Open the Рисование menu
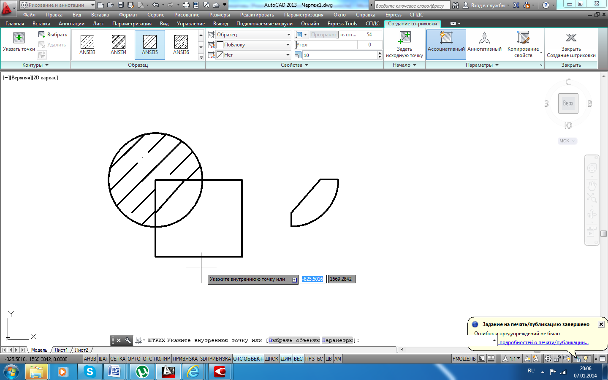Viewport: 608px width, 380px height. (187, 15)
